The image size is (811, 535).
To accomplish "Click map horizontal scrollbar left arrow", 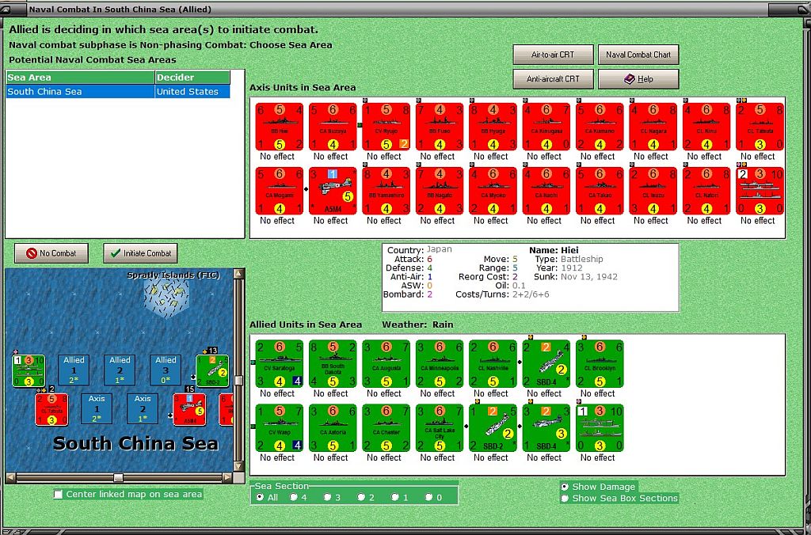I will (10, 478).
